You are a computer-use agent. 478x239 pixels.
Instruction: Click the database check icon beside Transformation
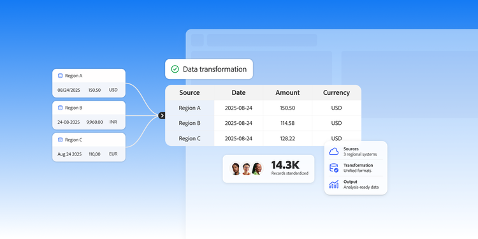(x=334, y=168)
